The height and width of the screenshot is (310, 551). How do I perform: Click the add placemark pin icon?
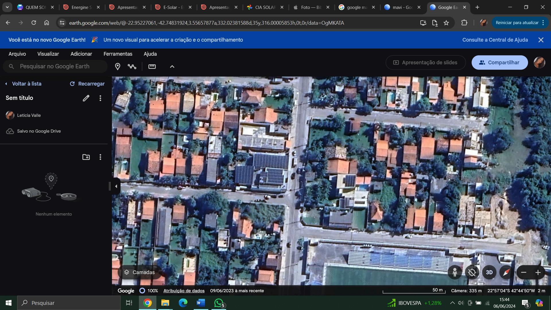pos(117,67)
